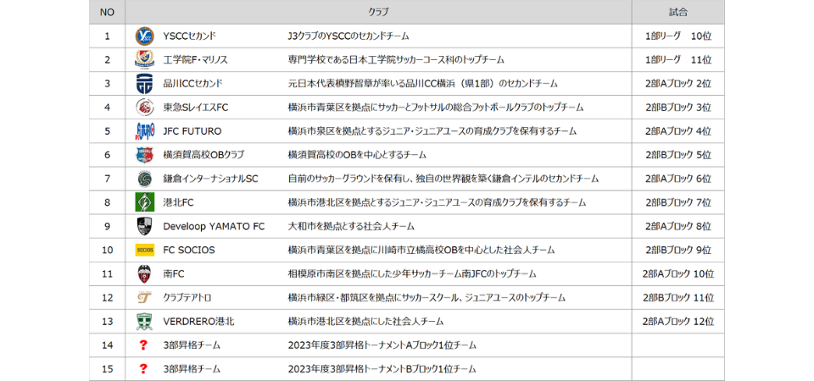
Task: Select the 横須賀高校OBクラブ emblem
Action: 144,155
